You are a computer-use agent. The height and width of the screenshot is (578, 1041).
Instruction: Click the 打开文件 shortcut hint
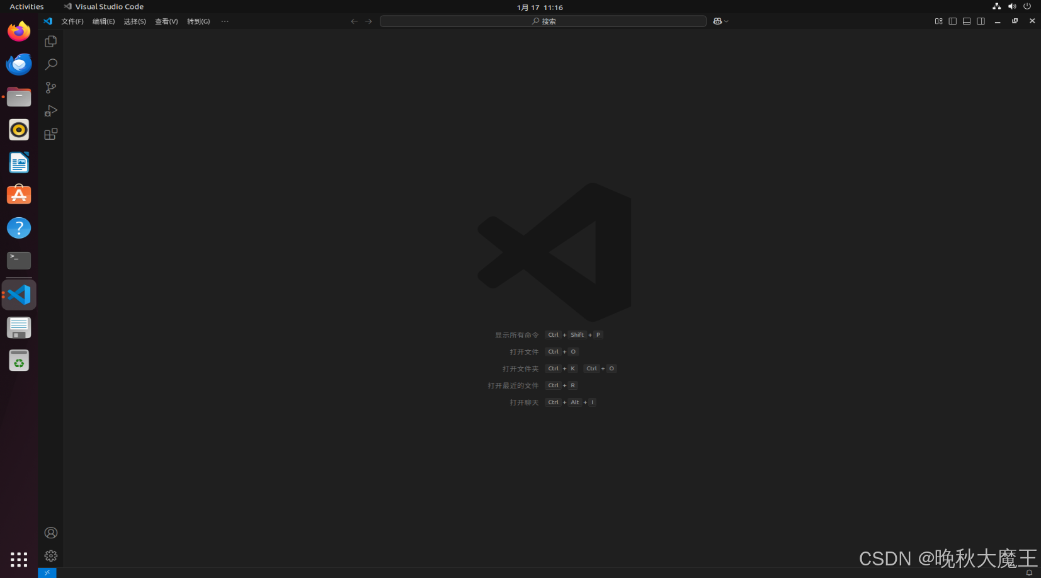coord(524,352)
